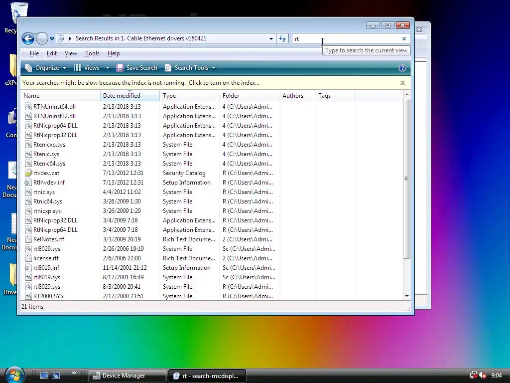Click into the search field containing rt
This screenshot has height=383, width=510.
347,38
